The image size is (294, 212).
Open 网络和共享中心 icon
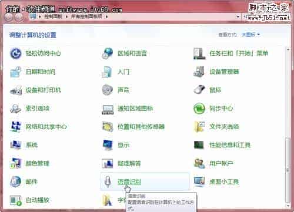tap(16, 127)
